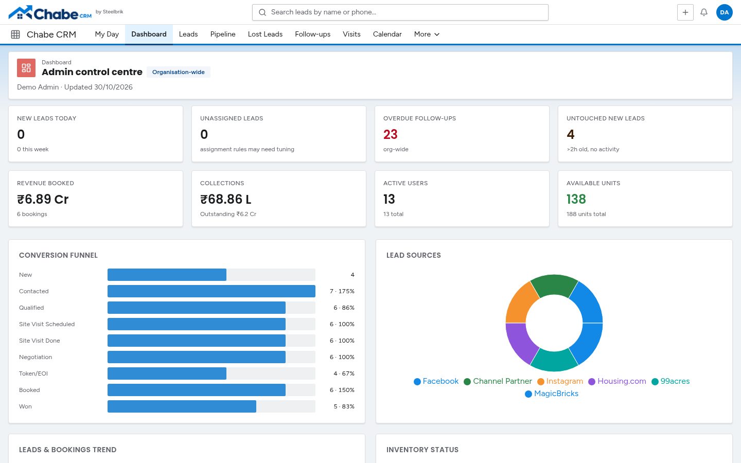The width and height of the screenshot is (741, 463).
Task: Click the Lead Sources heading
Action: (x=414, y=255)
